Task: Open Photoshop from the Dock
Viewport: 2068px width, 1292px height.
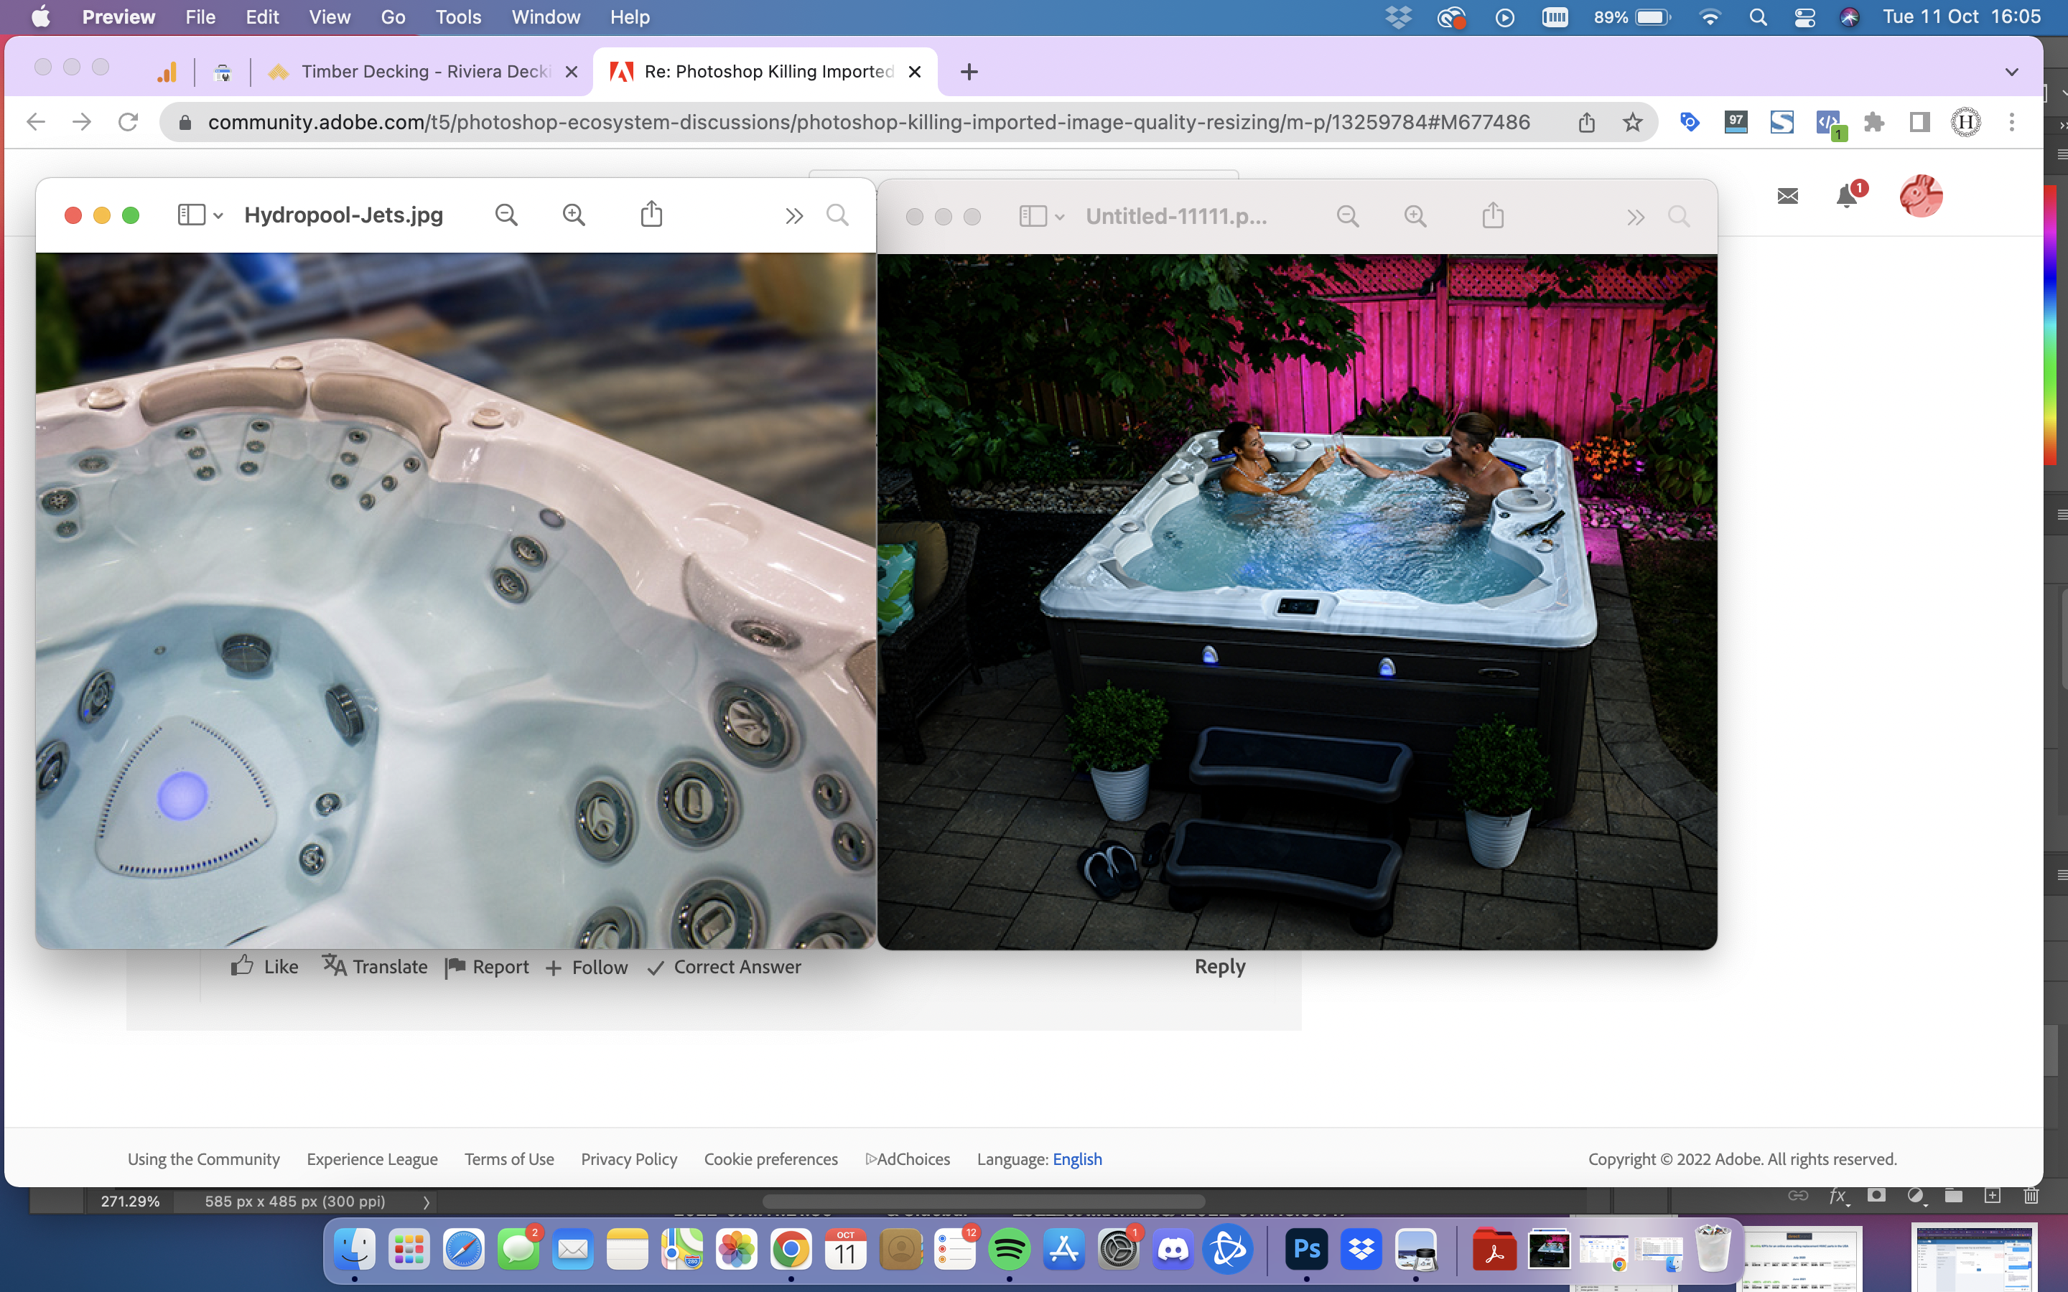Action: [x=1307, y=1250]
